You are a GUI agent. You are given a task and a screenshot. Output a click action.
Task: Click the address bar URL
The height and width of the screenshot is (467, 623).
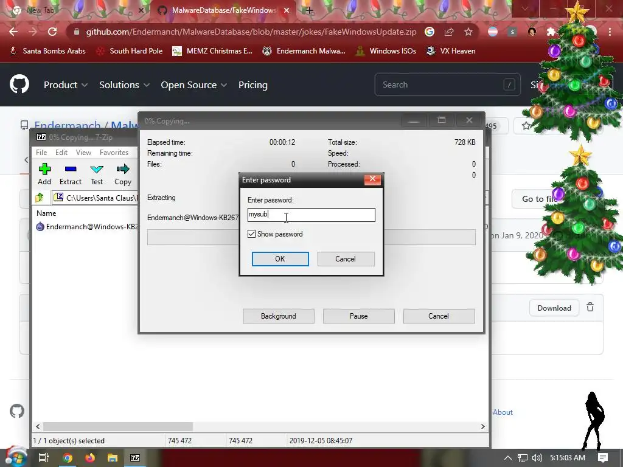(x=251, y=32)
